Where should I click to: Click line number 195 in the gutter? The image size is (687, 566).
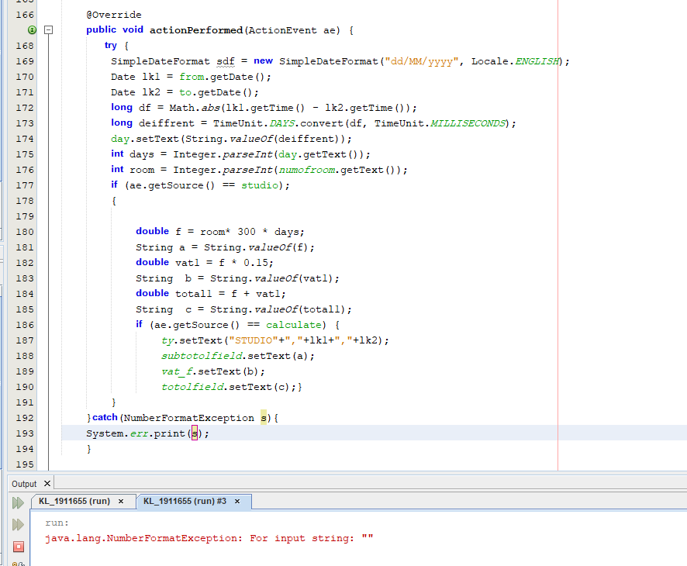(25, 464)
